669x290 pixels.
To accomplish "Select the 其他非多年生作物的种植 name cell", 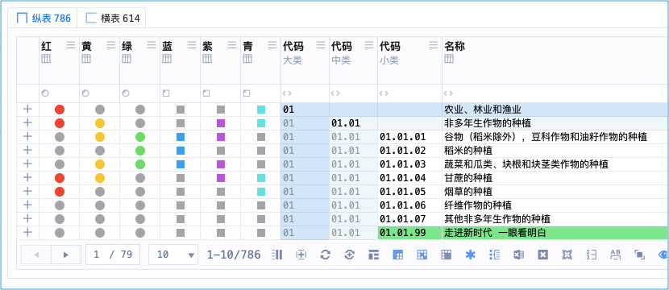I will pyautogui.click(x=555, y=219).
